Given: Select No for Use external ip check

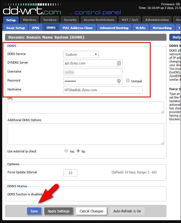Looking at the screenshot, I should 78,151.
